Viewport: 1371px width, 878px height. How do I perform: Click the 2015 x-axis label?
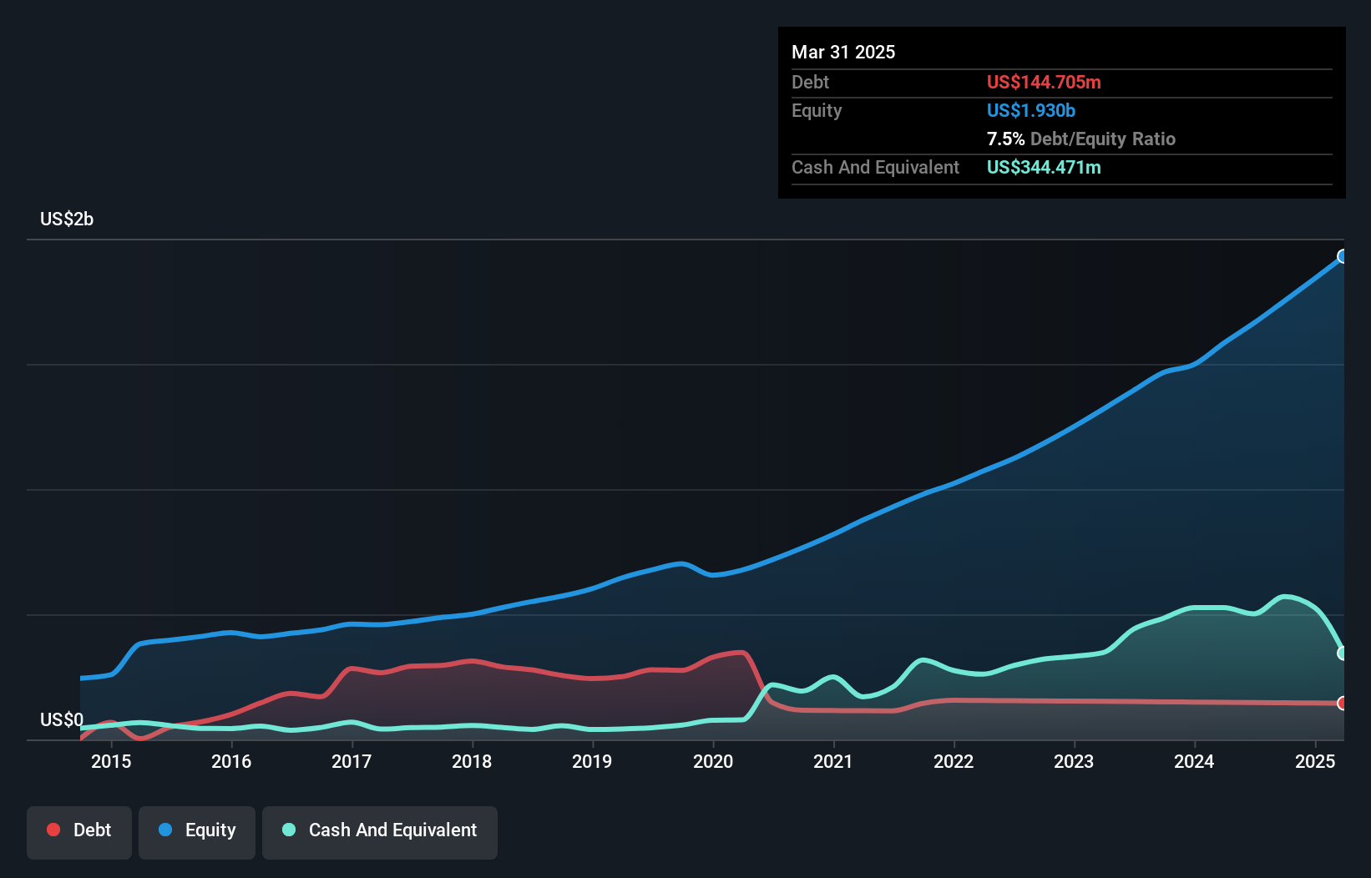coord(111,761)
